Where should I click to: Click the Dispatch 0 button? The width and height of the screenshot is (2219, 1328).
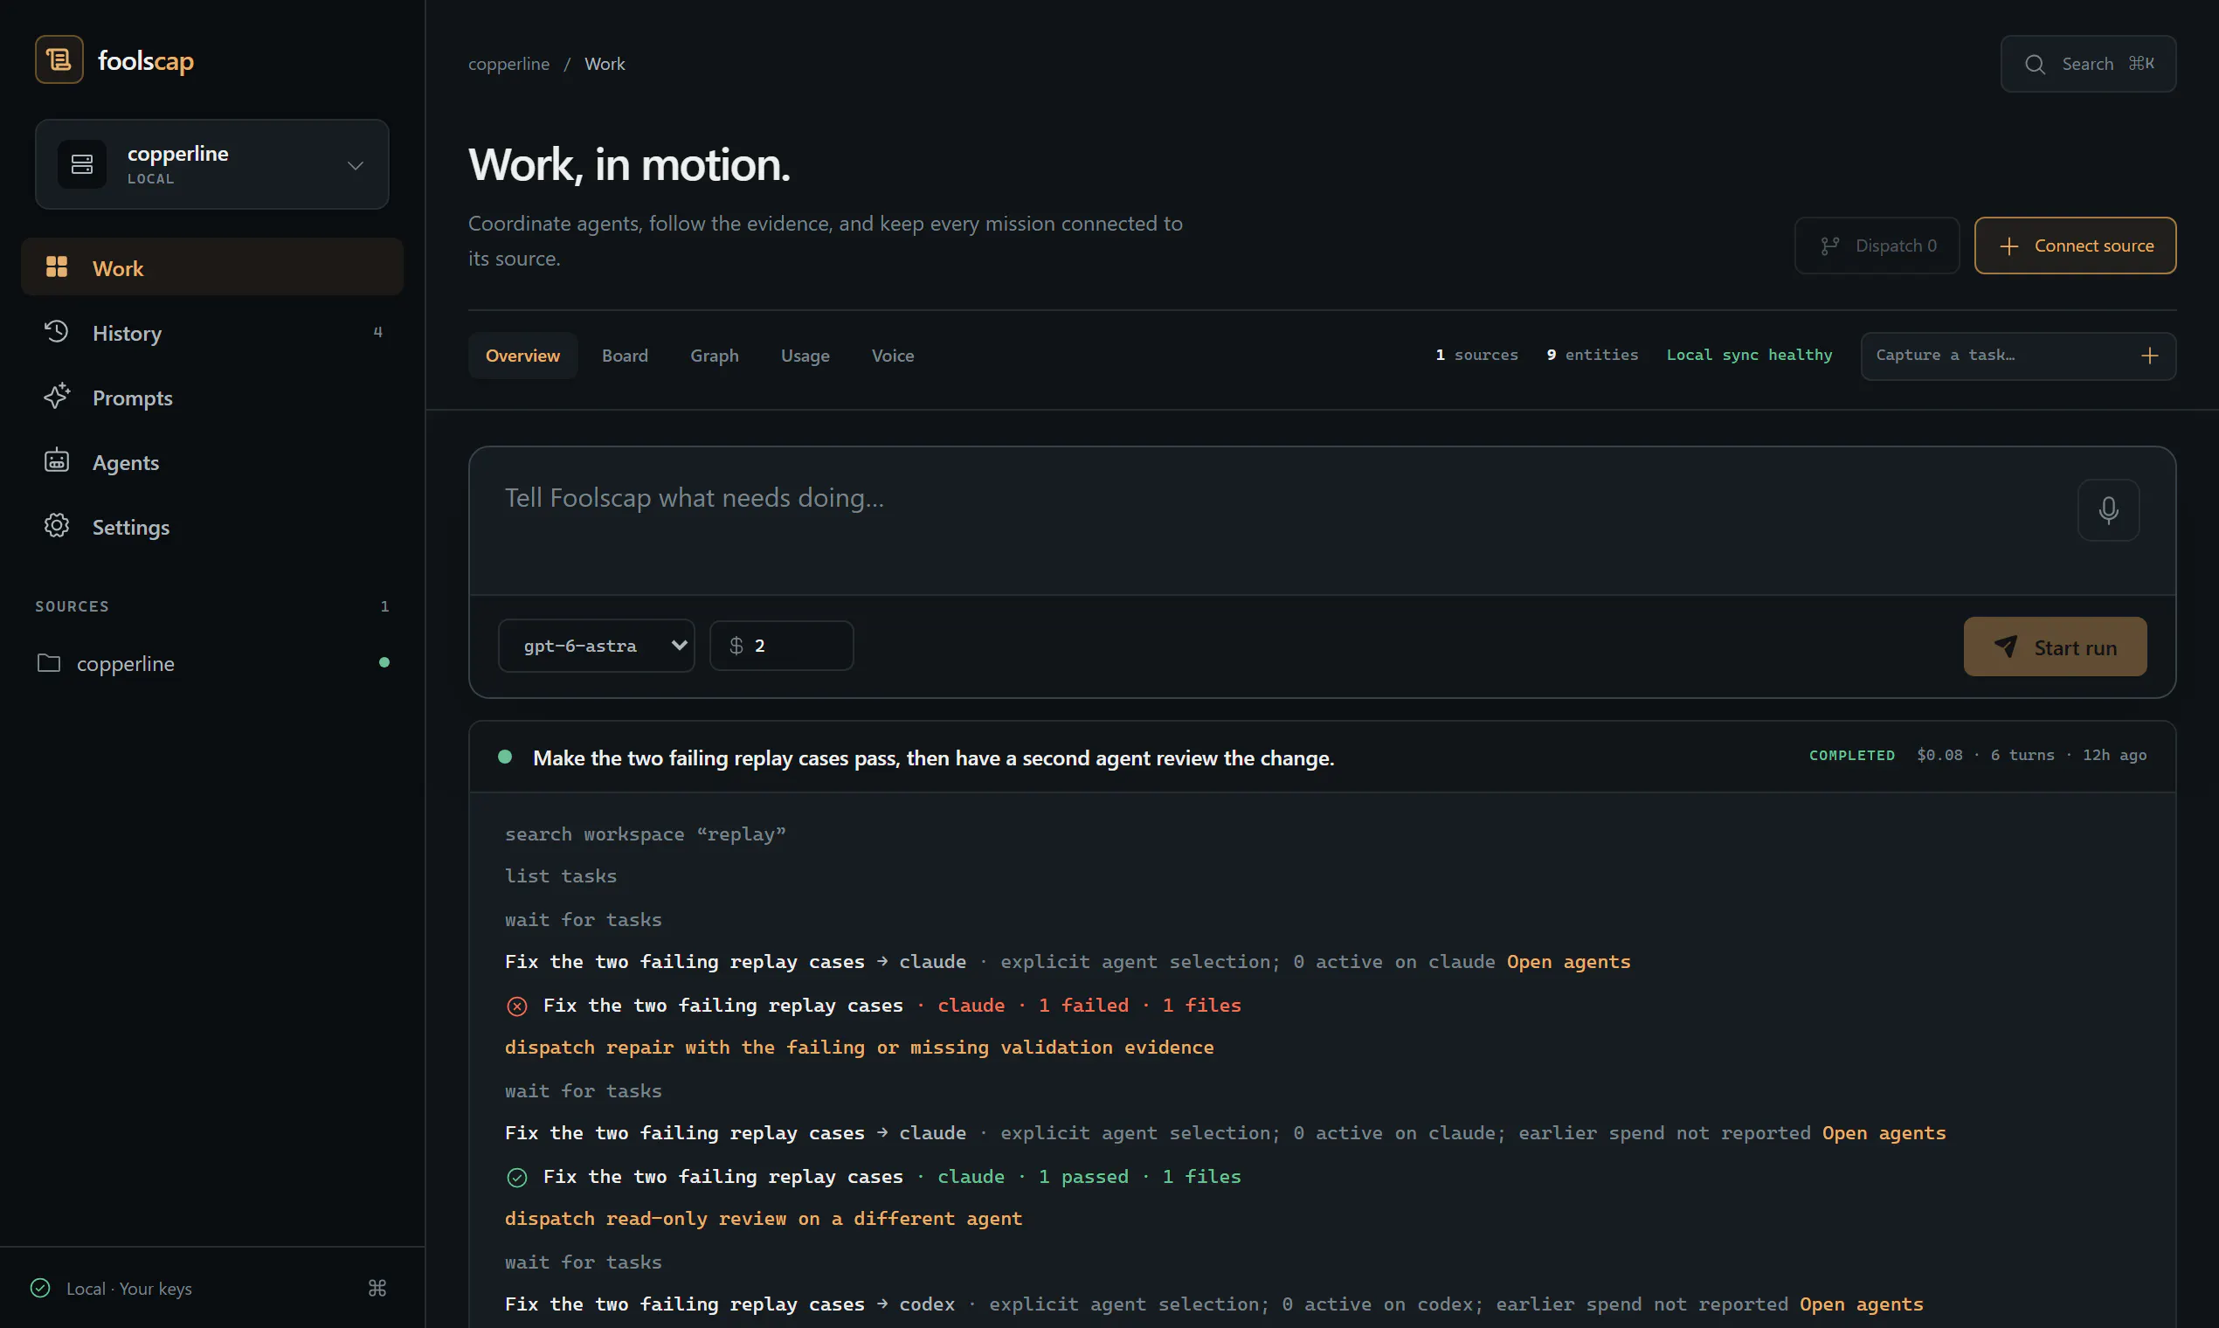(1877, 246)
